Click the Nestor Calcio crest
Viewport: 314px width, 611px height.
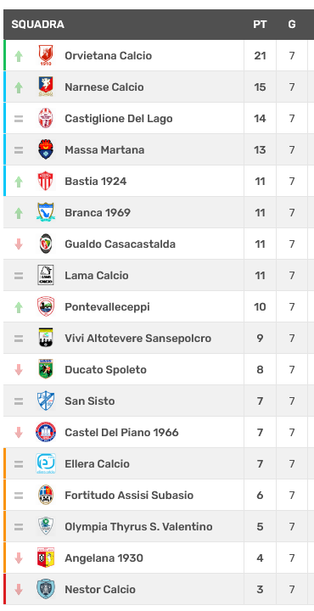[x=46, y=589]
